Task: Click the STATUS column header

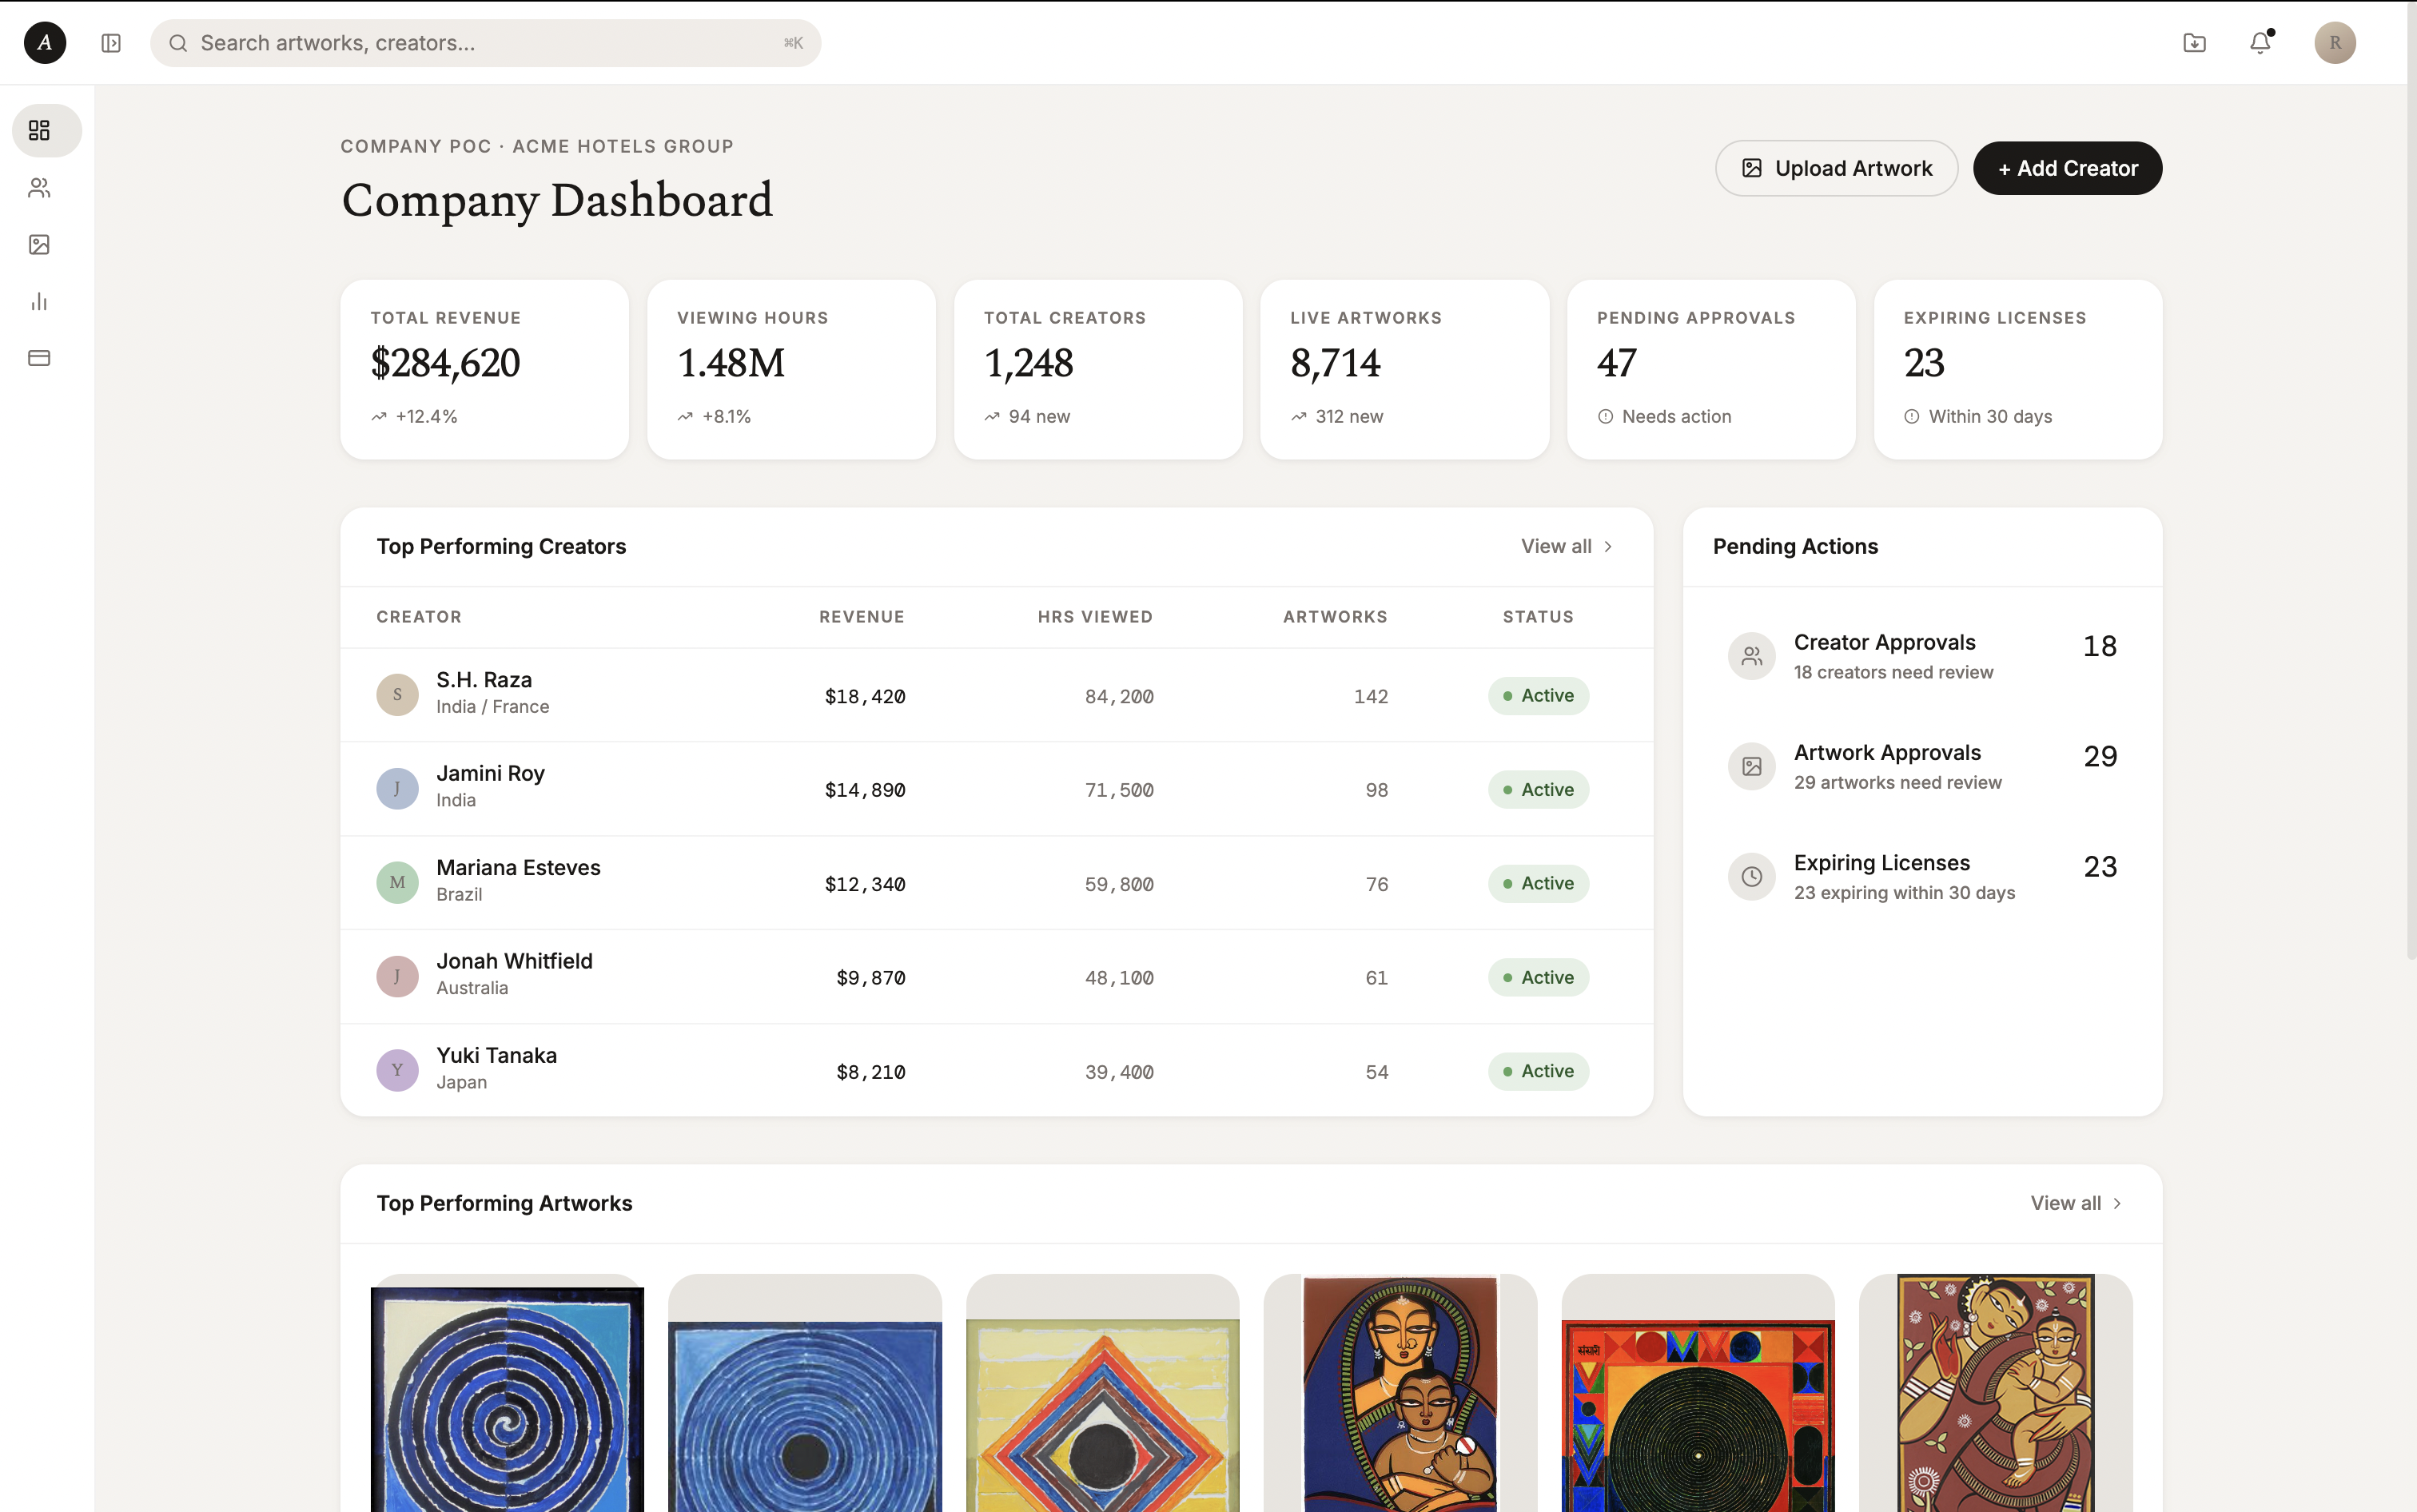Action: click(x=1538, y=617)
